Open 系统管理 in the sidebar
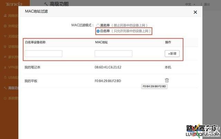 [10, 99]
